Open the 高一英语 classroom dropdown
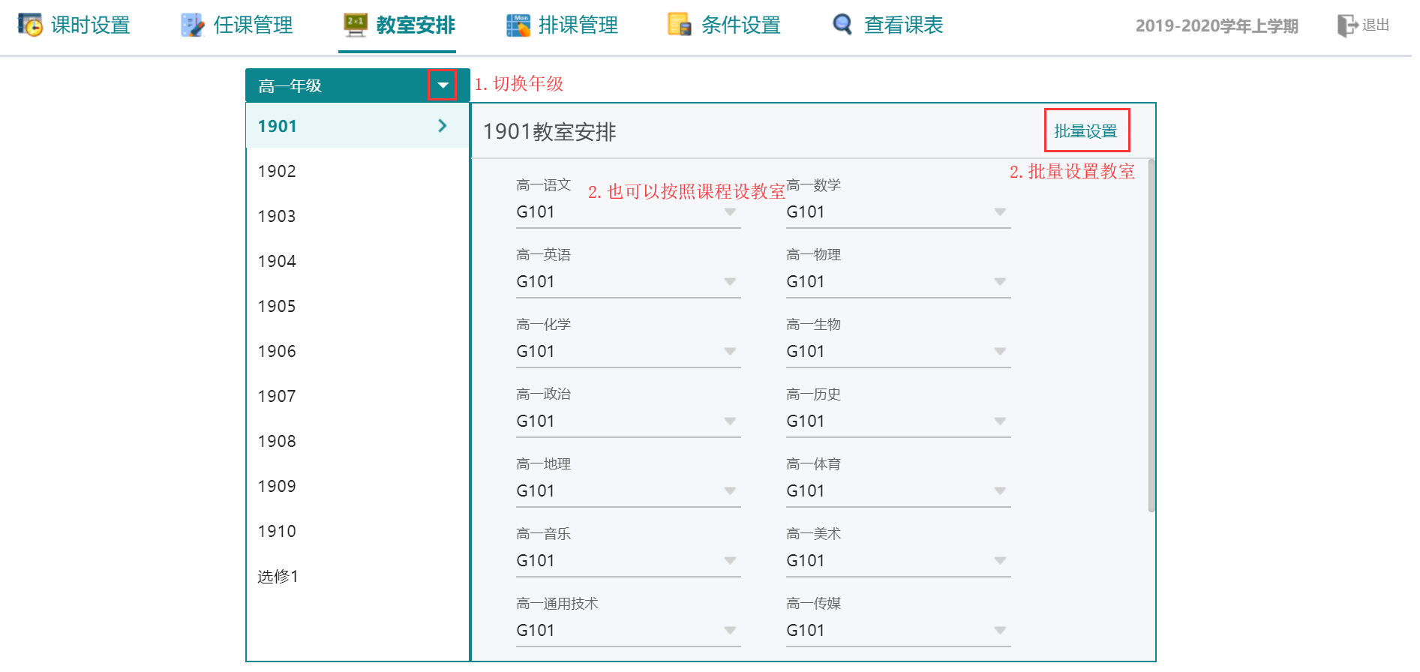Screen dimensions: 1420x672 click(x=629, y=282)
